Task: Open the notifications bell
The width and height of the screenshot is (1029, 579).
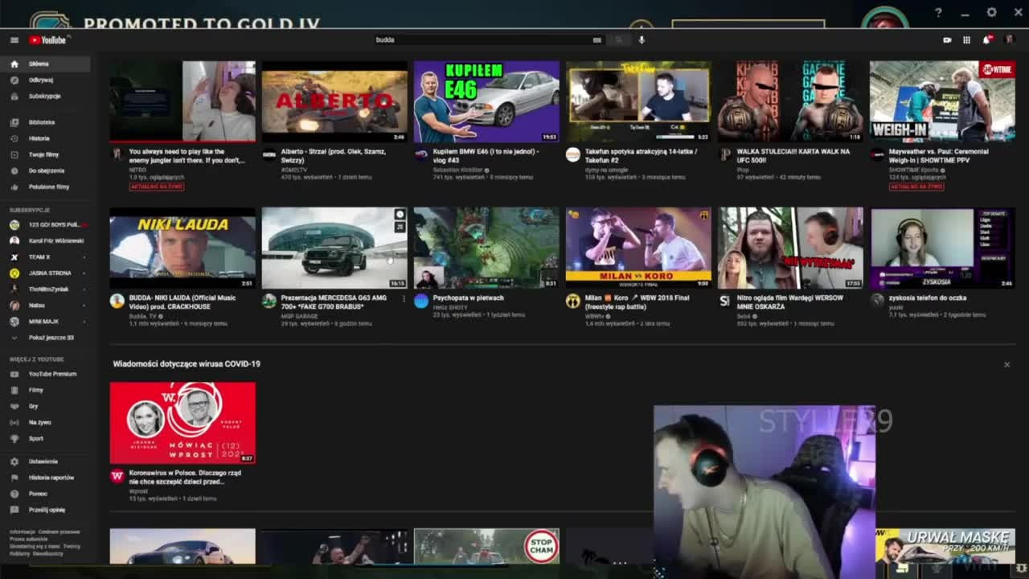Action: [x=986, y=39]
